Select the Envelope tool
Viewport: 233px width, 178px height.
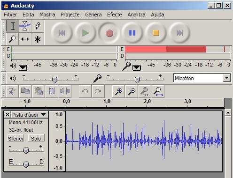[25, 26]
